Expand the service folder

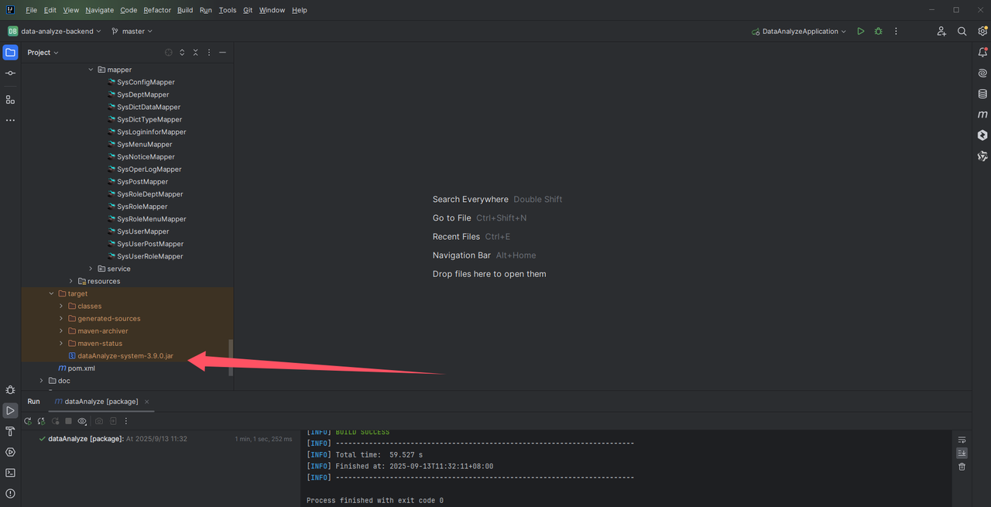point(90,268)
